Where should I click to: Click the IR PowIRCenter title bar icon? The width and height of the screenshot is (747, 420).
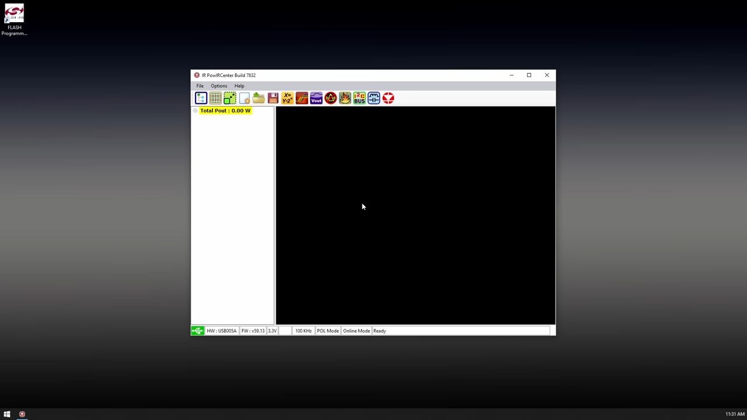(x=197, y=75)
